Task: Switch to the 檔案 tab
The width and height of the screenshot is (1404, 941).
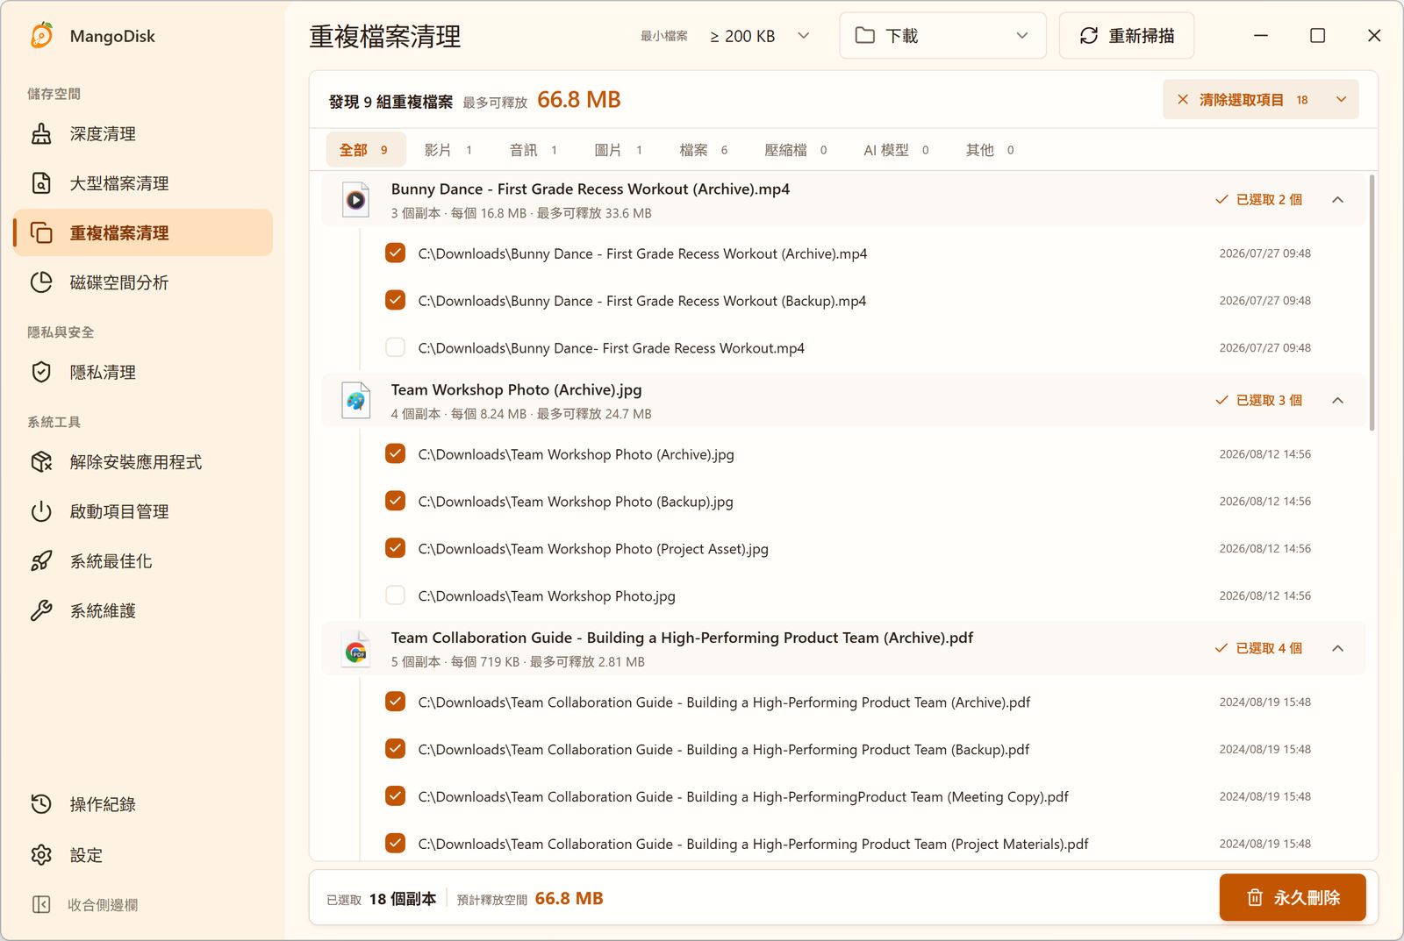Action: (x=704, y=150)
